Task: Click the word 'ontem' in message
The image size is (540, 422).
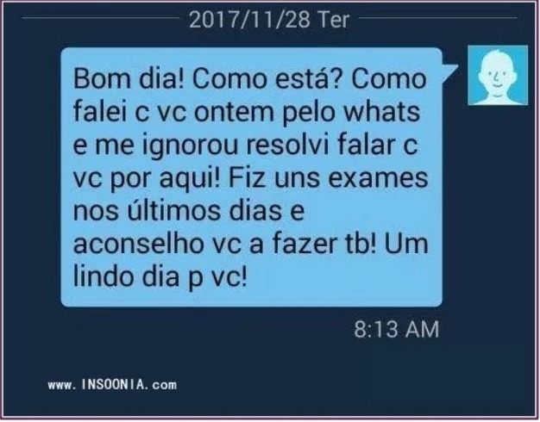Action: click(x=235, y=111)
